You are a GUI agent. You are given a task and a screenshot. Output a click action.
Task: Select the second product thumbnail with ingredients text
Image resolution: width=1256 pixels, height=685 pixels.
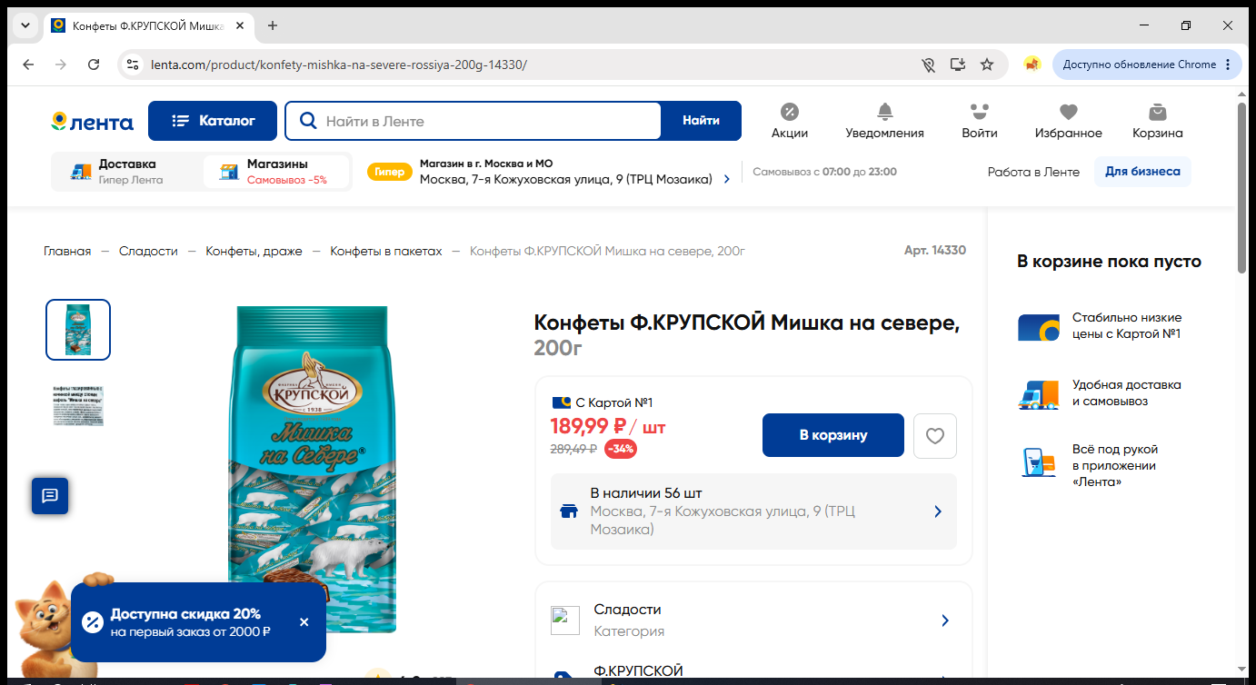coord(78,405)
